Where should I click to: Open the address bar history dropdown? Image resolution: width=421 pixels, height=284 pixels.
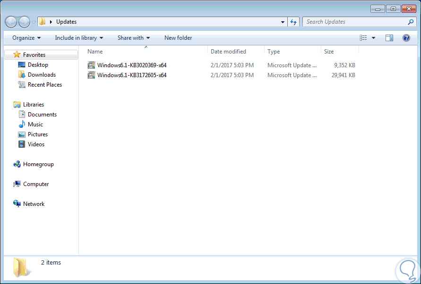[x=283, y=22]
